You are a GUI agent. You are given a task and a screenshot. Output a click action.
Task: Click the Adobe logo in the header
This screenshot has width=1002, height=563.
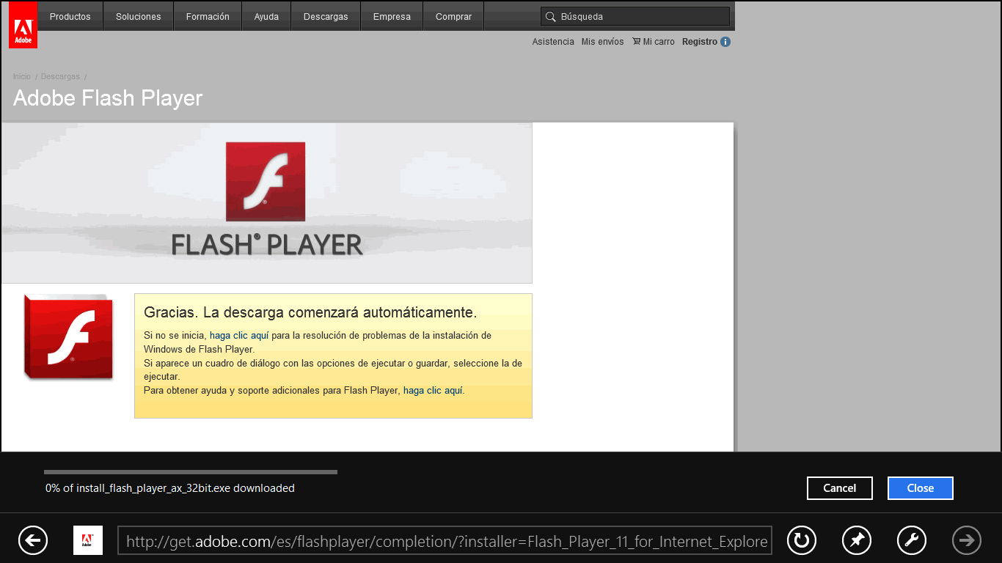[23, 25]
